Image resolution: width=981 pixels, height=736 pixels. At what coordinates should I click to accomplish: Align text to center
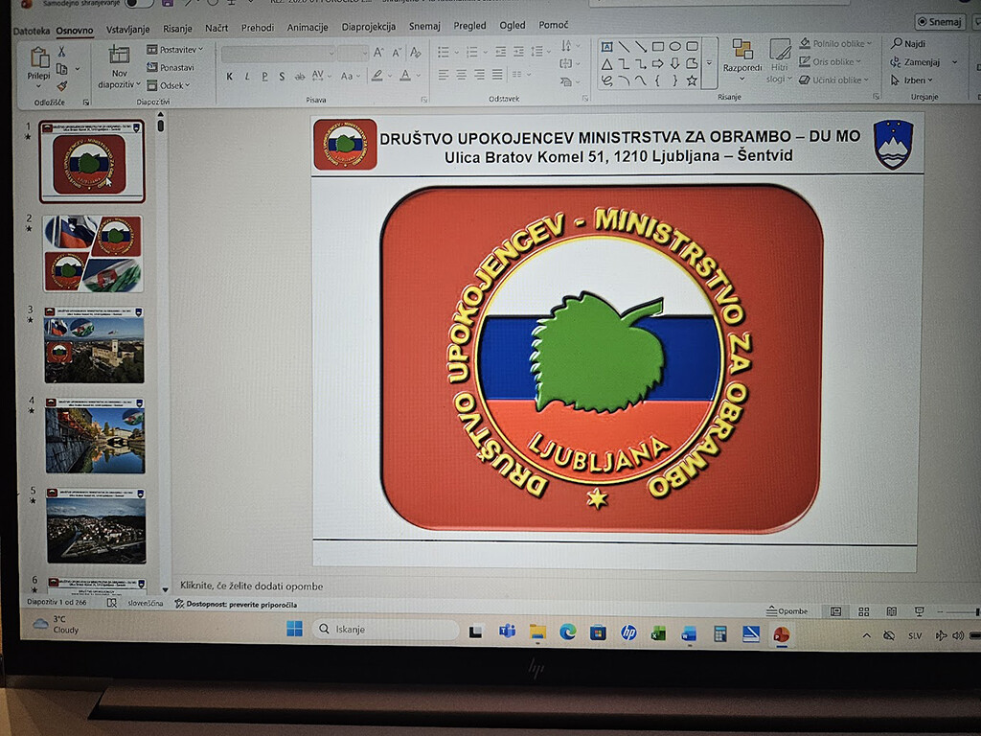[x=461, y=75]
